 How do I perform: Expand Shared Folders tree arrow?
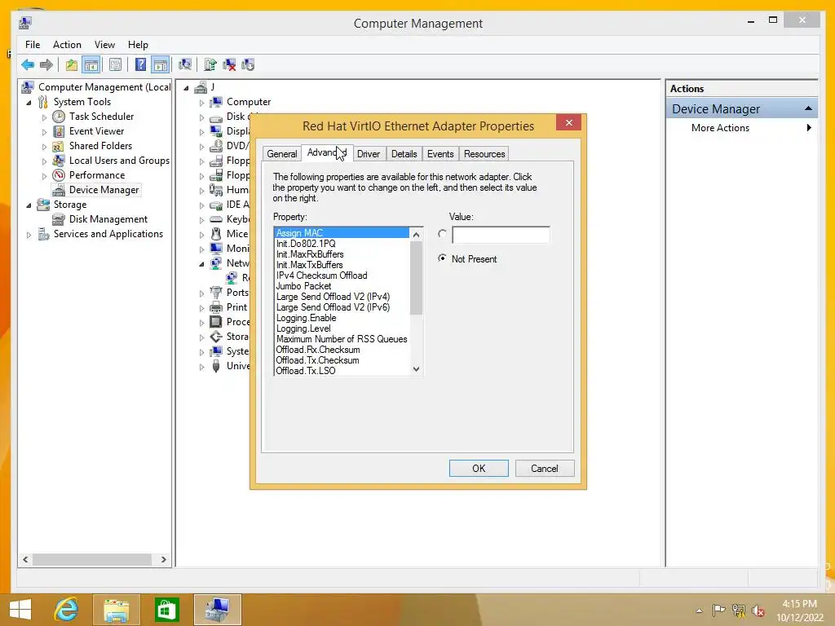point(44,147)
